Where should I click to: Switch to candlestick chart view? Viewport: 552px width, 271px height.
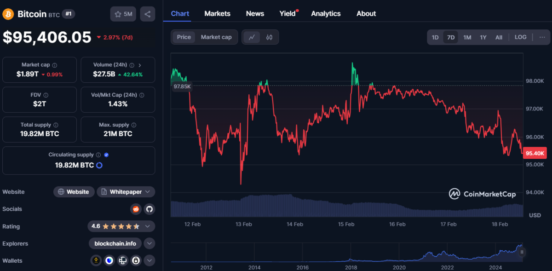coord(270,37)
